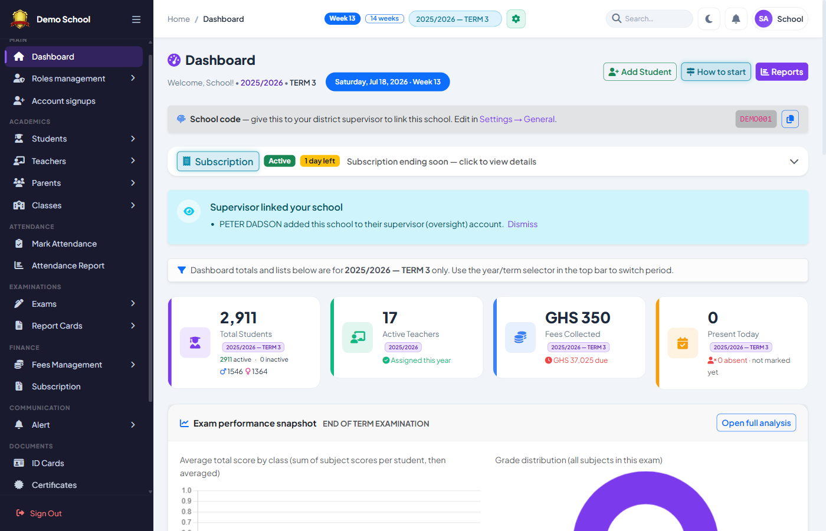Open the 2025/2026 — TERM 3 period selector
The image size is (826, 531).
pos(455,19)
